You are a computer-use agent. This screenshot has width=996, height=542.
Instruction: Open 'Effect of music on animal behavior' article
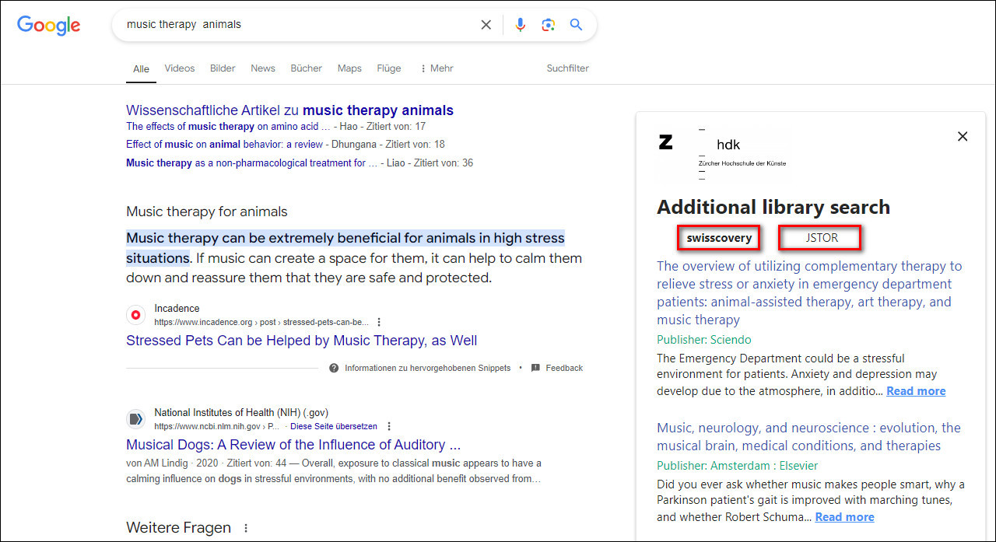coord(224,144)
